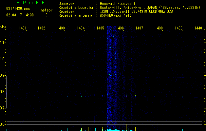Click the tallest yellow intensity spike after 1436
The width and height of the screenshot is (206, 131).
pos(126,127)
